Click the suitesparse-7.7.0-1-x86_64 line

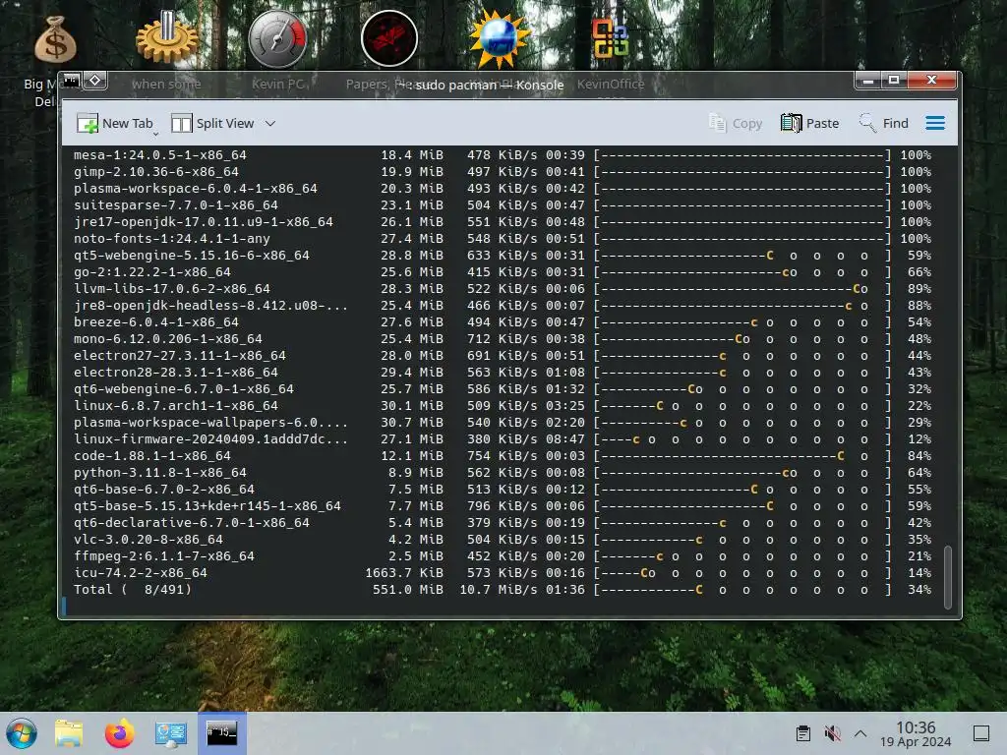click(x=503, y=204)
